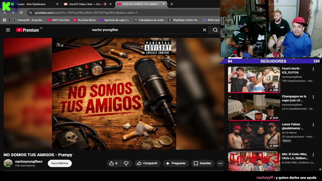Open Luces Falsas video thumbnail
This screenshot has height=181, width=322.
(x=254, y=135)
